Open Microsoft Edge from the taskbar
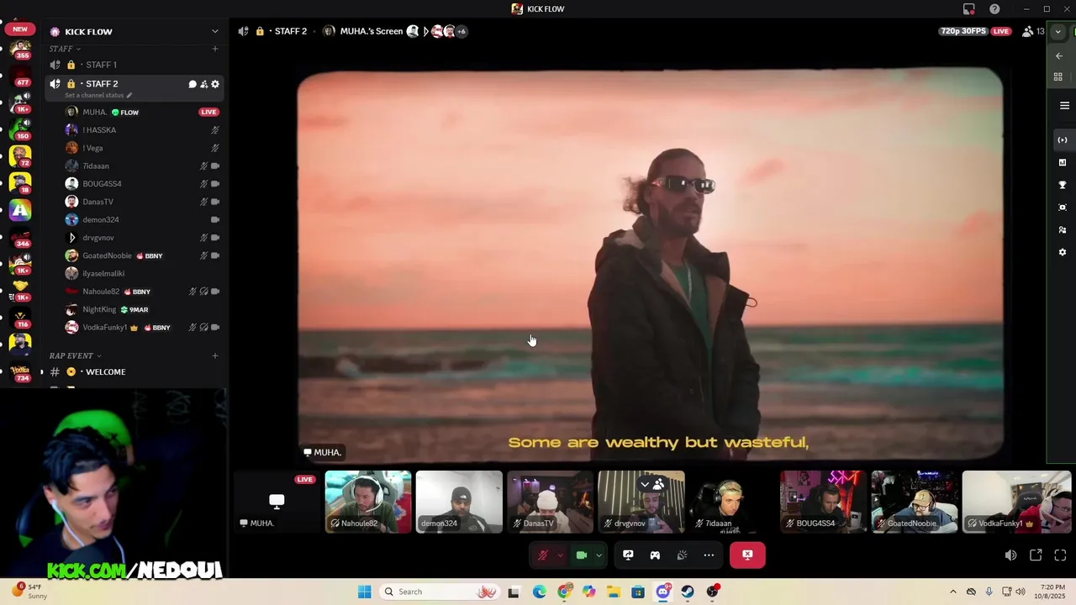Screen dimensions: 1076x605 tap(540, 592)
